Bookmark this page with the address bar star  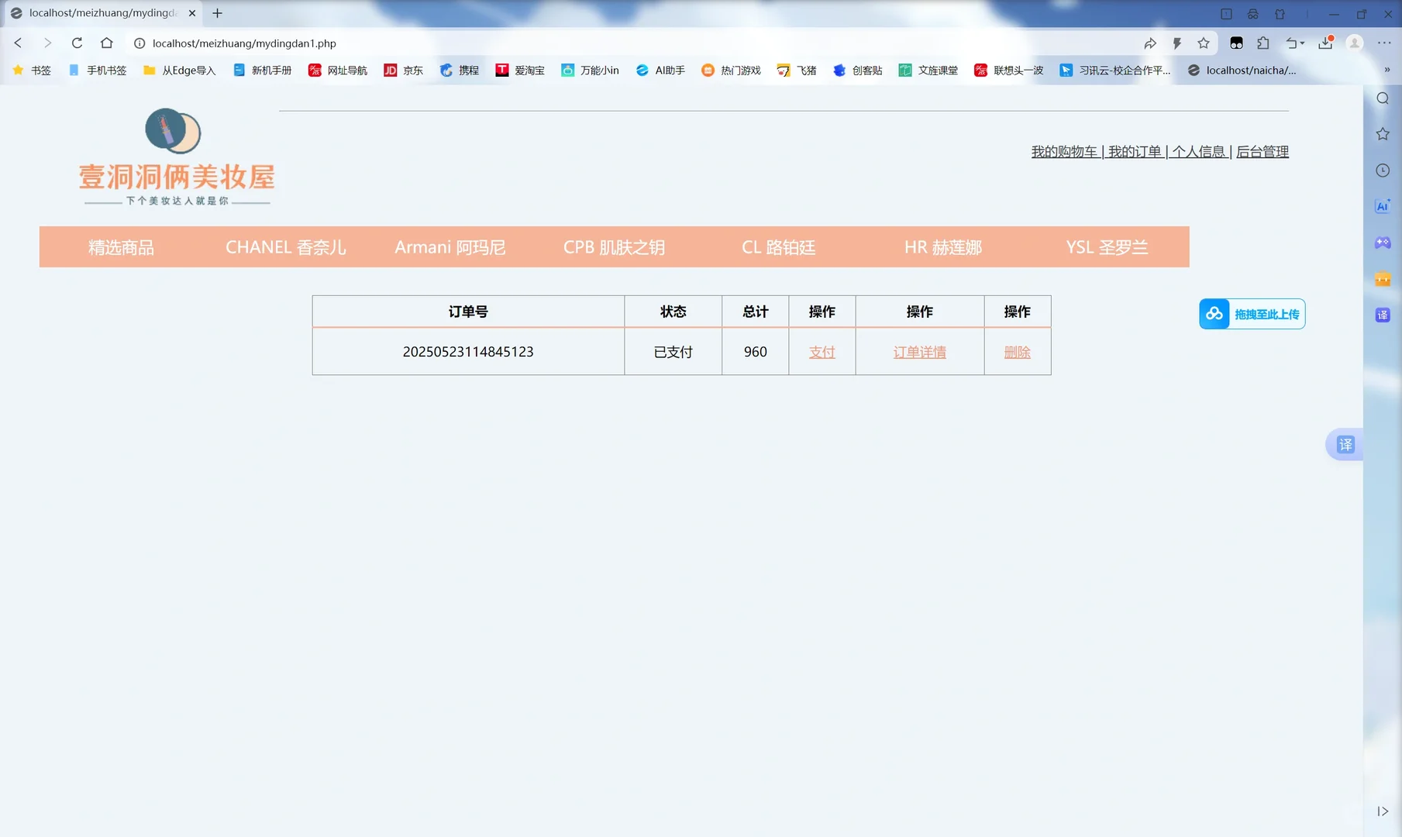[1204, 43]
